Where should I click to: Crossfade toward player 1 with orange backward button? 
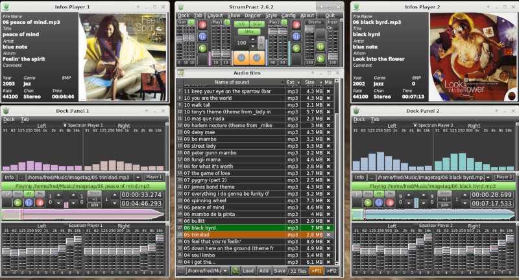257,58
